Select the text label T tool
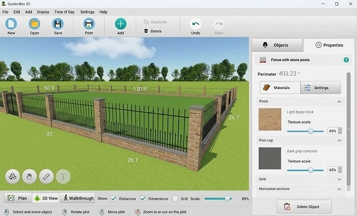Image resolution: width=357 pixels, height=216 pixels. [63, 177]
